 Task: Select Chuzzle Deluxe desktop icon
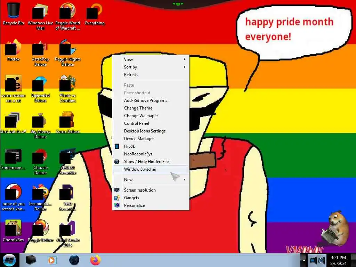40,161
